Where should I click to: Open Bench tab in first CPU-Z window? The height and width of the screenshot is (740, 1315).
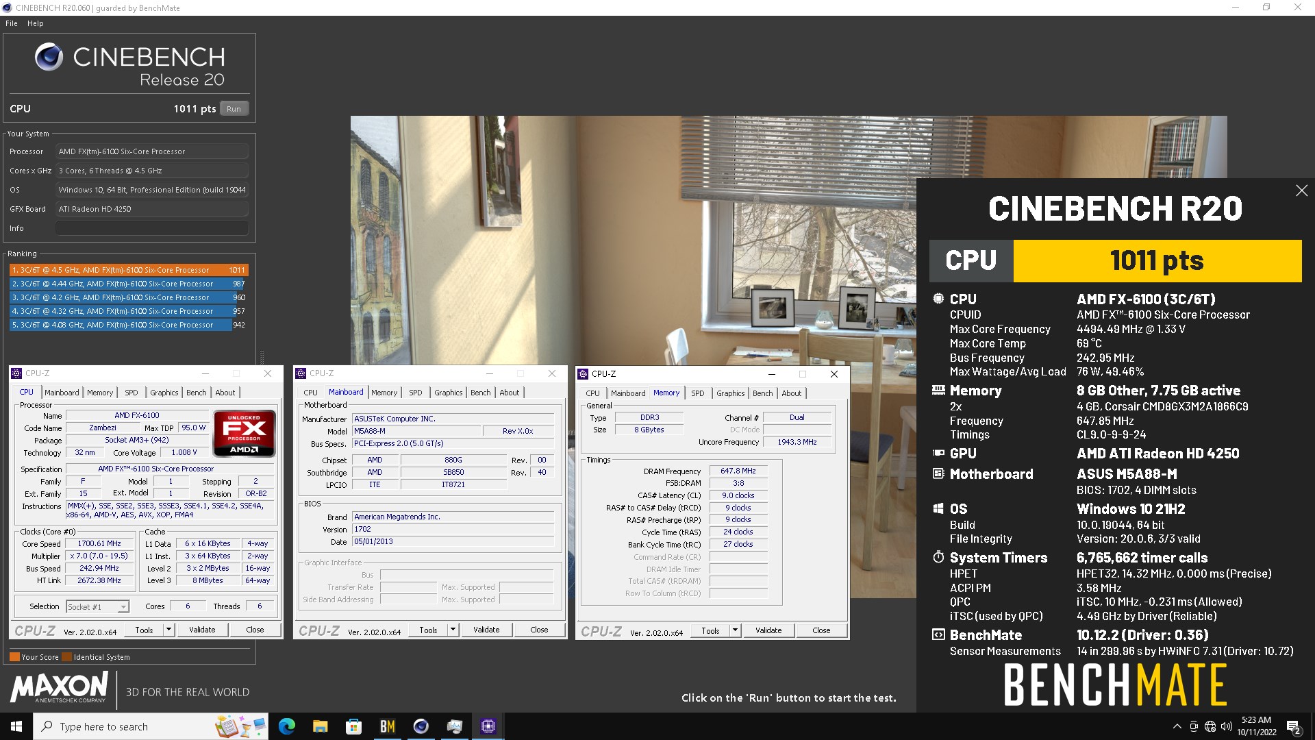(197, 393)
